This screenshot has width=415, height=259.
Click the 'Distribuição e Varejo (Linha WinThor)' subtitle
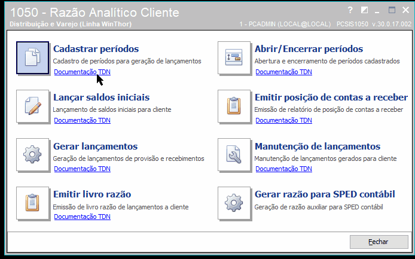[x=71, y=24]
